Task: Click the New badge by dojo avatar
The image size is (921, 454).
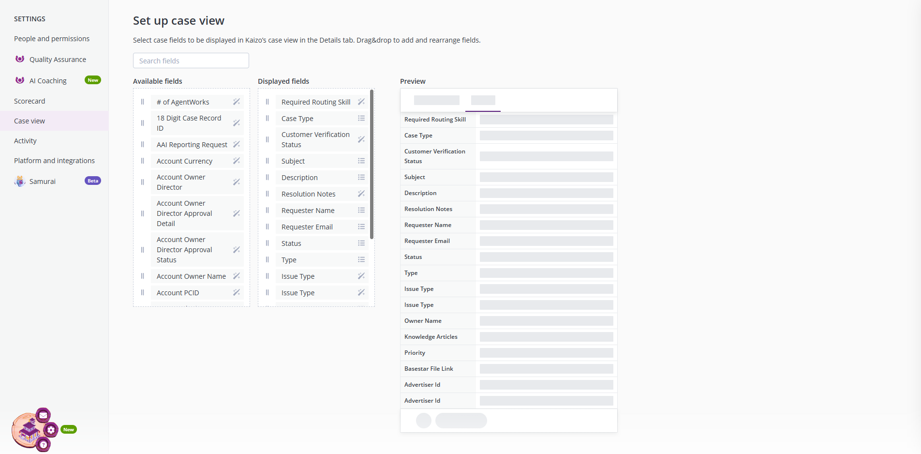Action: tap(69, 429)
